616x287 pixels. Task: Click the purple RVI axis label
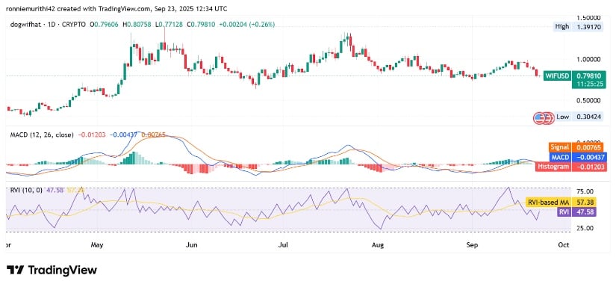[x=564, y=212]
